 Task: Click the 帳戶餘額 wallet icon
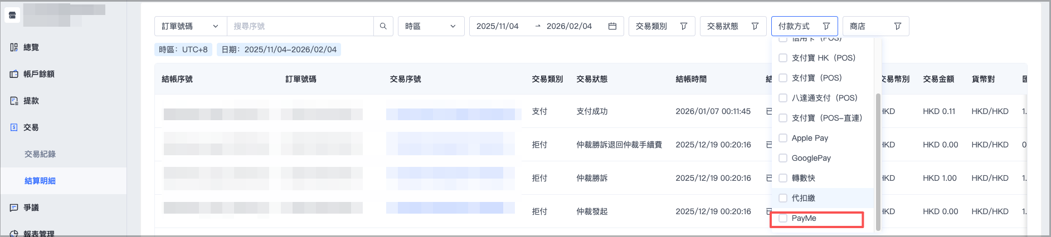pos(14,74)
